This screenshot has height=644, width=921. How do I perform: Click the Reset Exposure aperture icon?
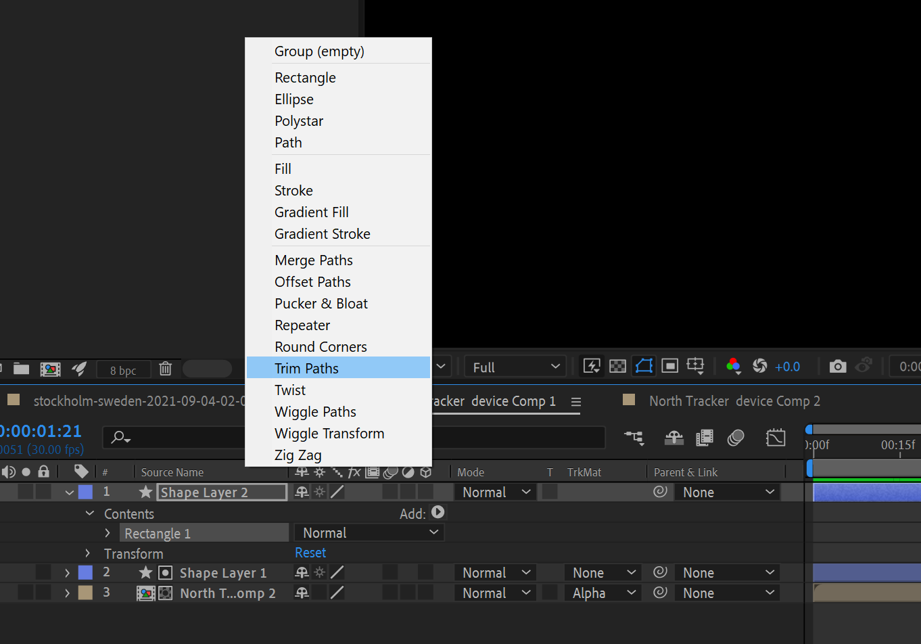[760, 366]
